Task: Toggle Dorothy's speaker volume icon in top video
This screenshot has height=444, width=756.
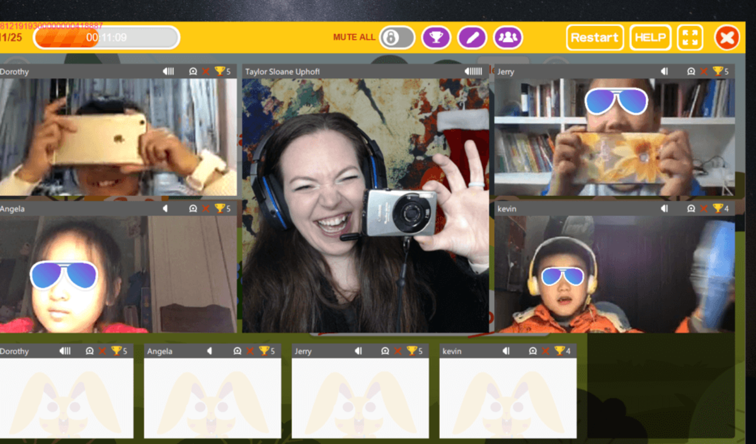Action: [168, 71]
